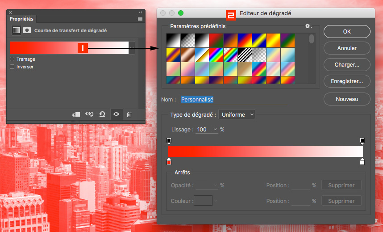383x232 pixels.
Task: Click the view previous state icon
Action: pos(89,114)
